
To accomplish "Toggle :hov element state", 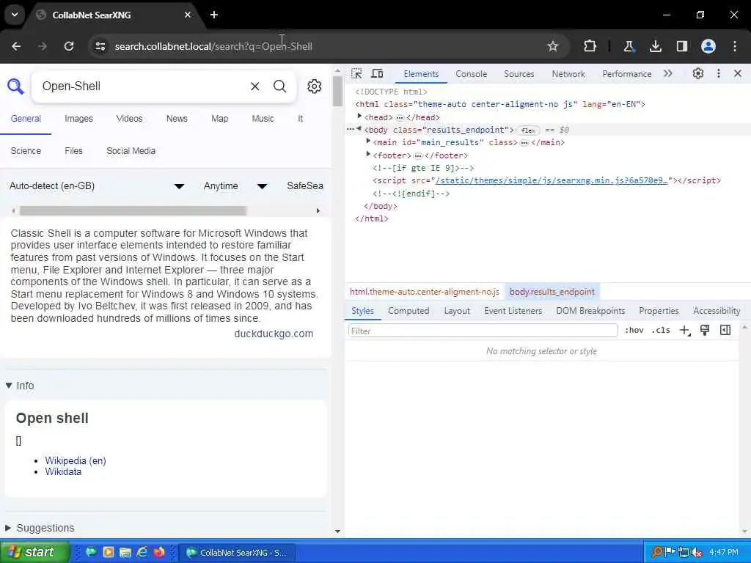I will (x=634, y=331).
